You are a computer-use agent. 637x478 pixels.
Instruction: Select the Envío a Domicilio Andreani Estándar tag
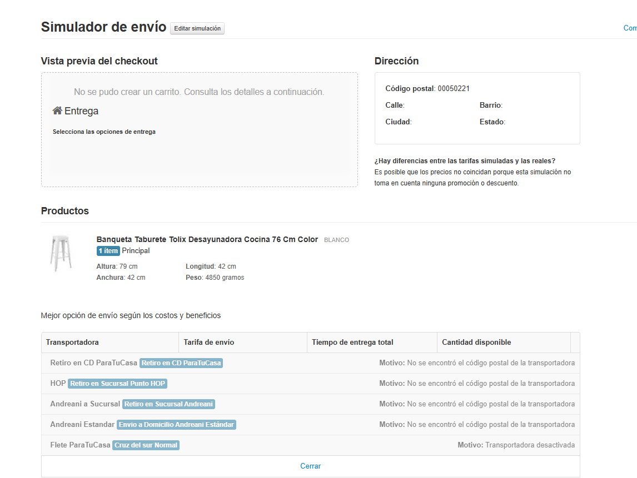[x=176, y=425]
